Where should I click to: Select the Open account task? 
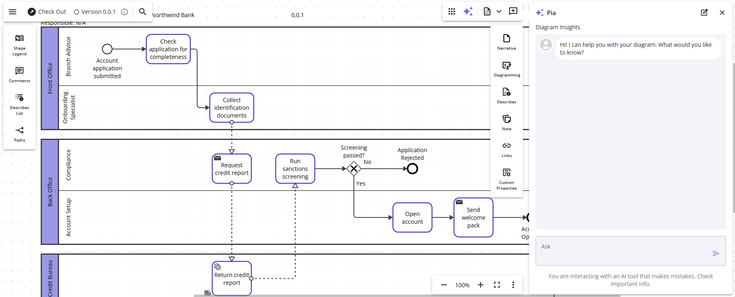413,218
